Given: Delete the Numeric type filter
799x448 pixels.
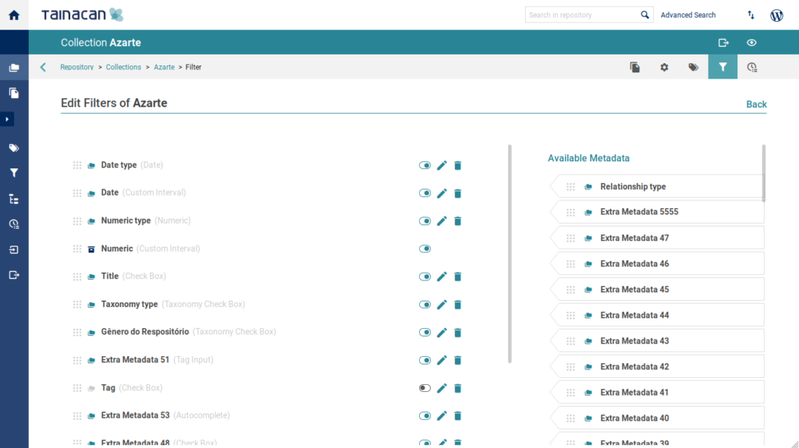Looking at the screenshot, I should [457, 221].
